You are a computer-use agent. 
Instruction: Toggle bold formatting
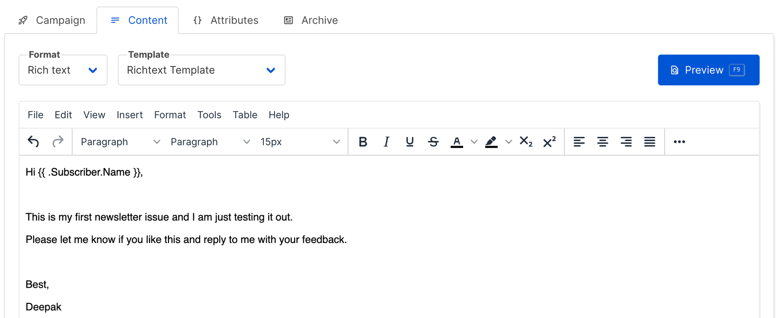(x=363, y=142)
